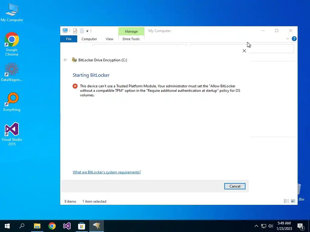This screenshot has height=232, width=310.
Task: Open the File menu in Explorer
Action: click(x=69, y=39)
